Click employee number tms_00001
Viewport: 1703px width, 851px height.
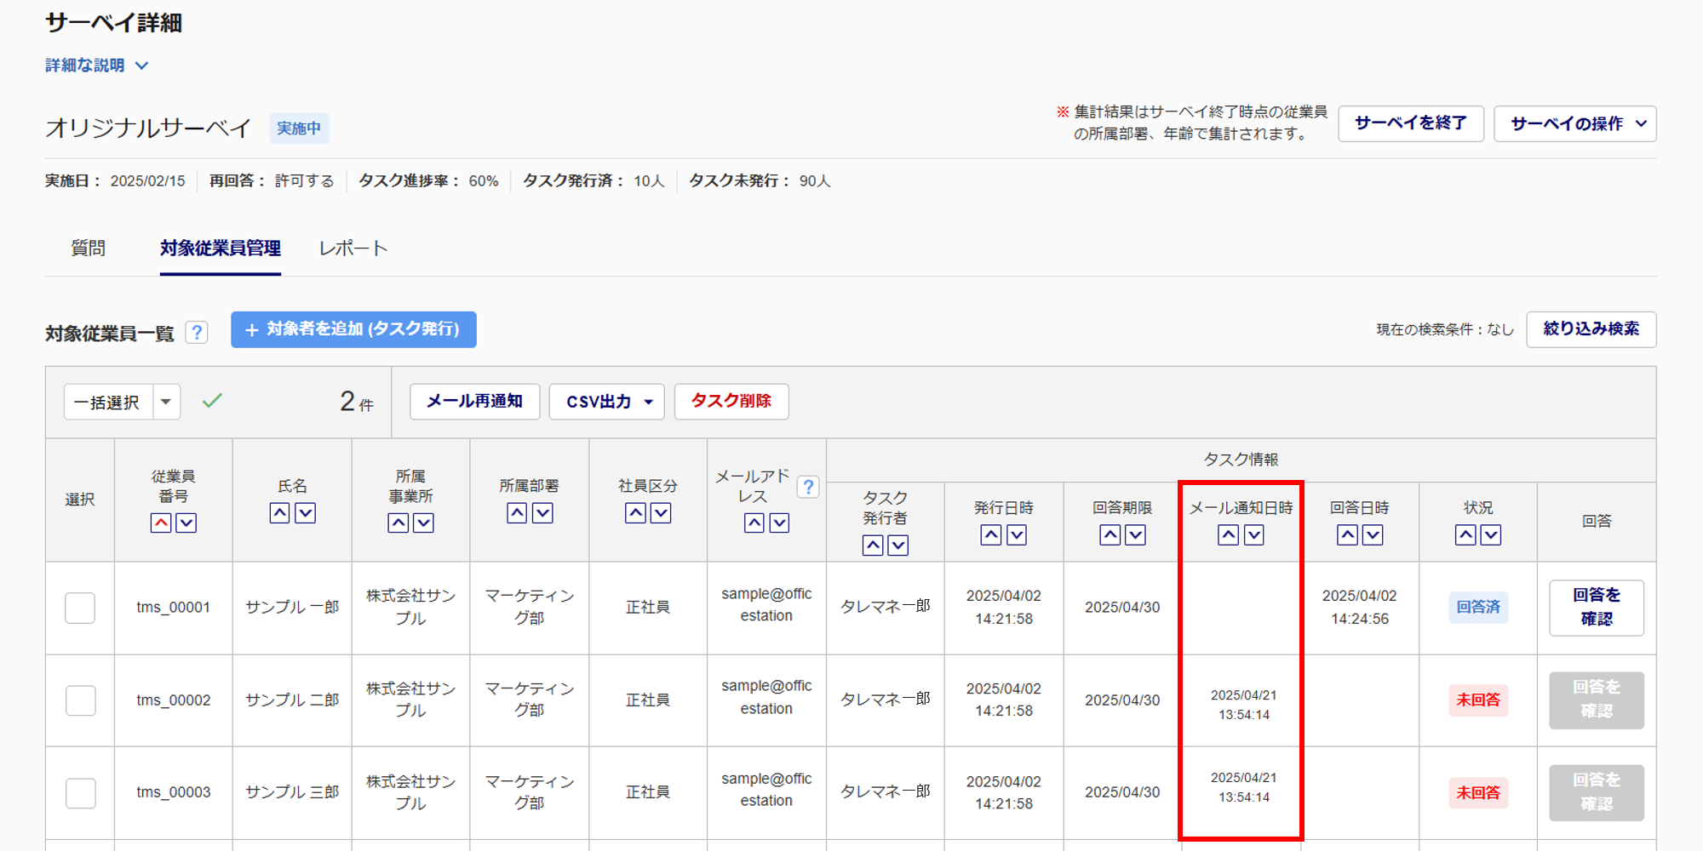click(x=174, y=607)
